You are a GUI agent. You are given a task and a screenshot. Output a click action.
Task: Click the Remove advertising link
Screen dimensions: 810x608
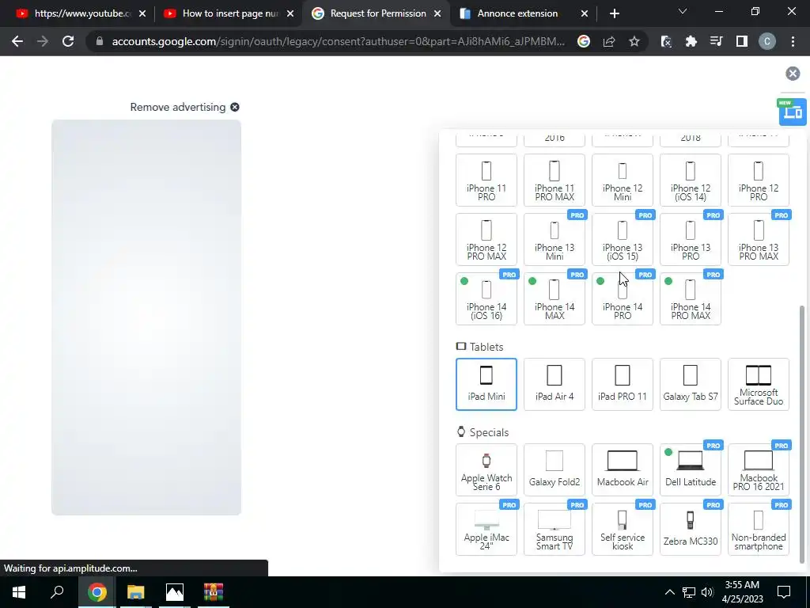pyautogui.click(x=184, y=107)
